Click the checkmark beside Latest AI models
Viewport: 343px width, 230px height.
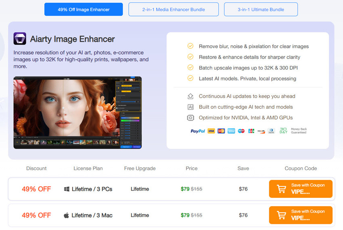190,78
